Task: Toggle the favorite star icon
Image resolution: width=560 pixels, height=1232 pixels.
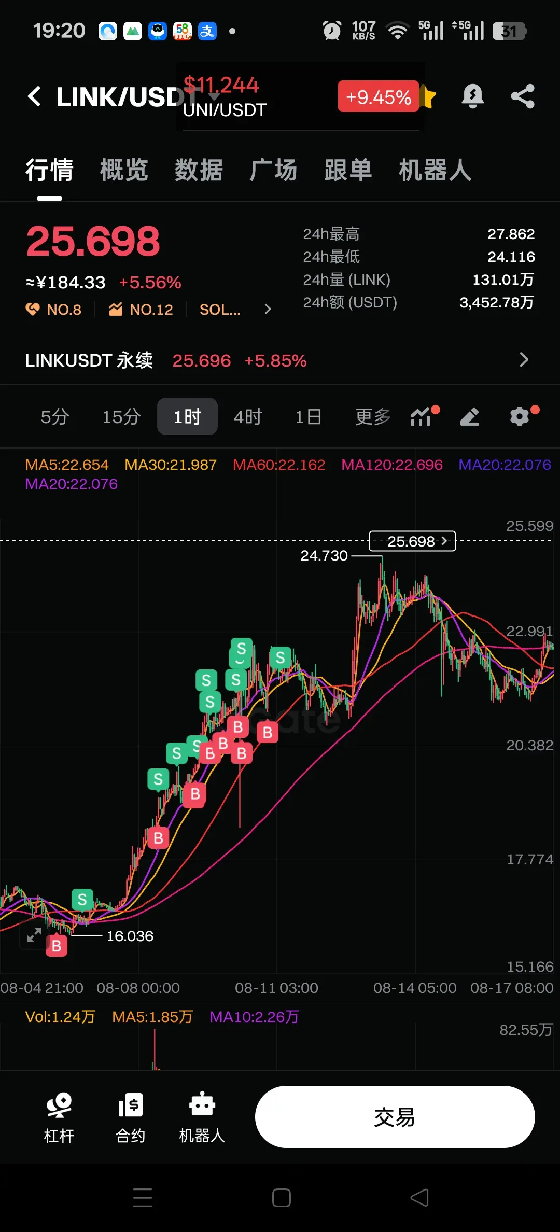Action: (x=427, y=96)
